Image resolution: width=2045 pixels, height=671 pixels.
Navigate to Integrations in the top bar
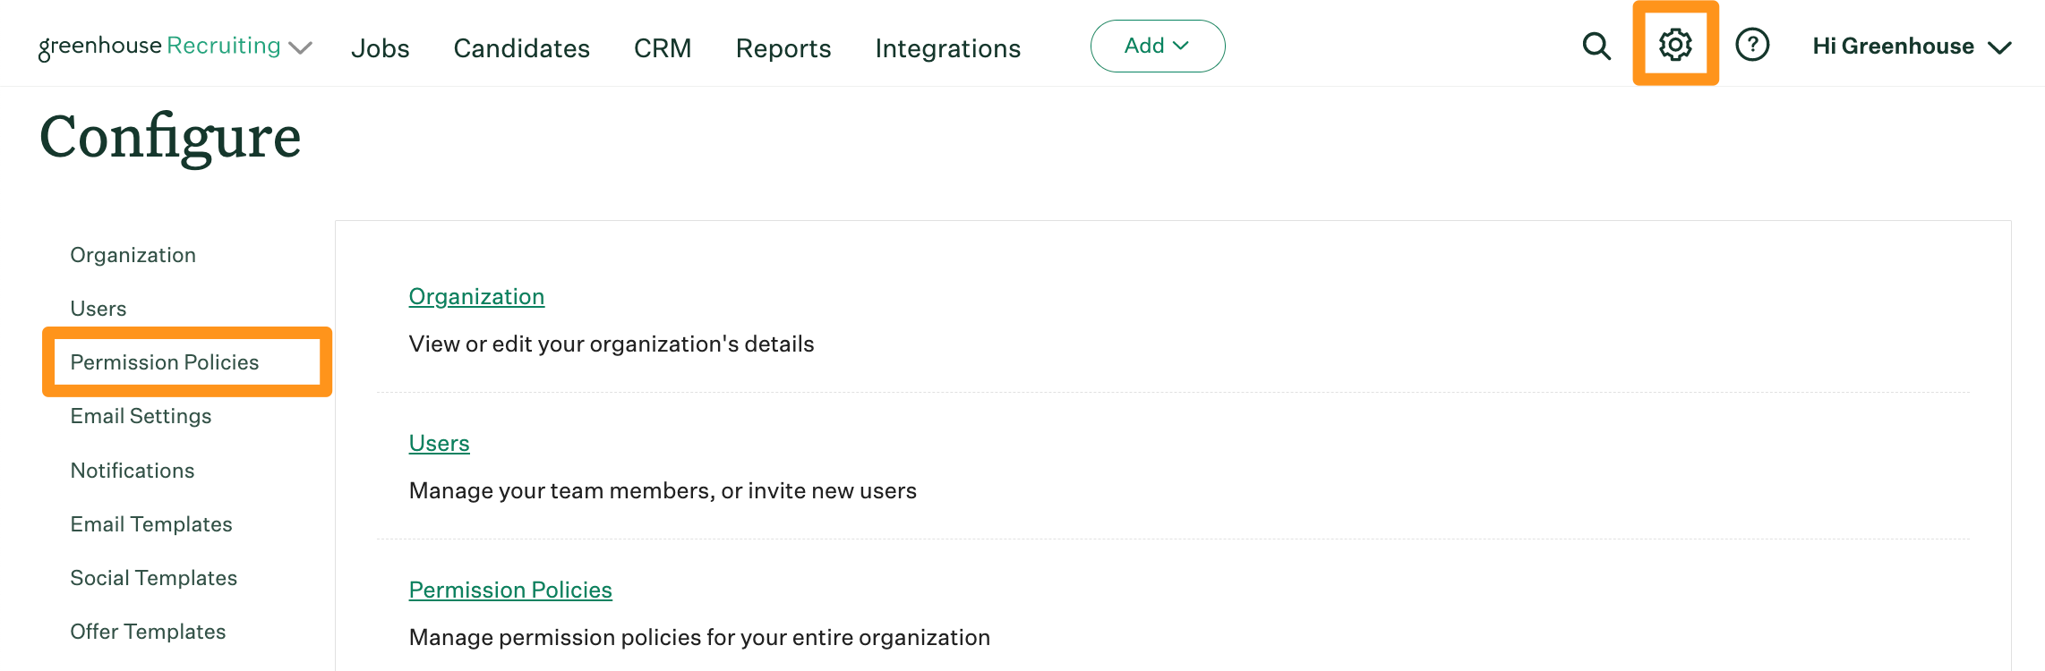click(948, 48)
